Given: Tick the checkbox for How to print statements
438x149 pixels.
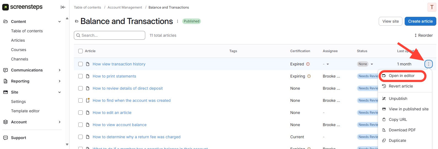Looking at the screenshot, I should (80, 76).
